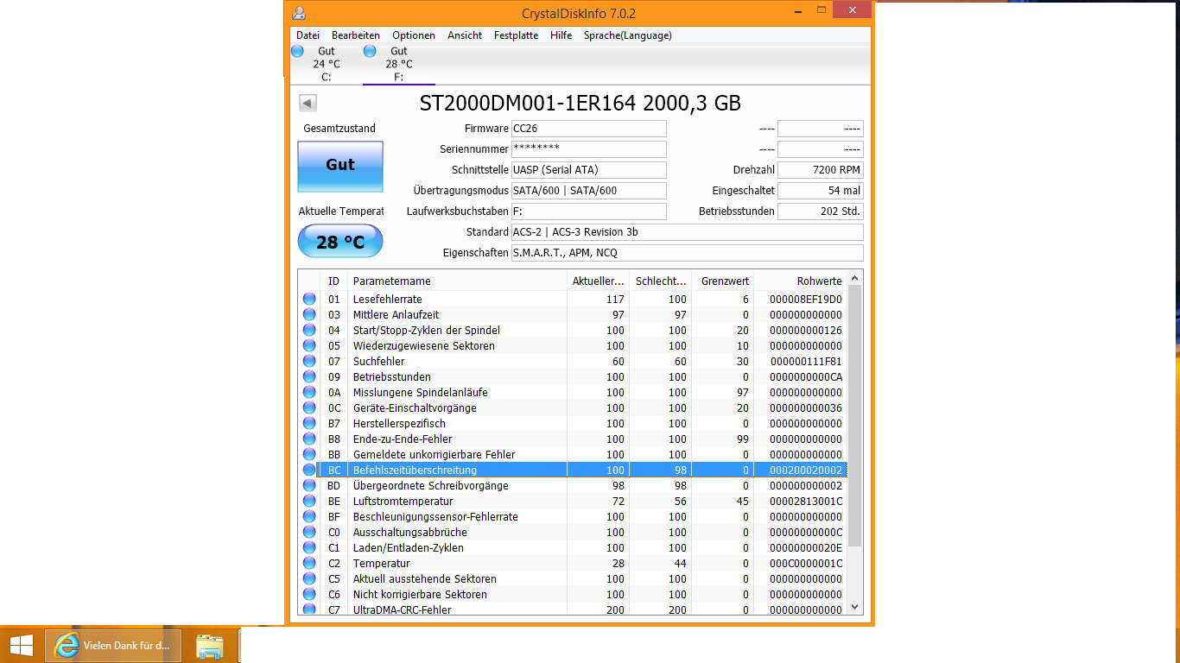Click status orb for Wiederzugewiesene Sektoren row

pos(309,345)
